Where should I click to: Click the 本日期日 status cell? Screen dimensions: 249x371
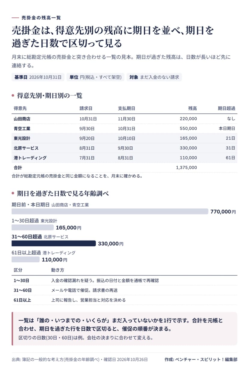click(227, 129)
